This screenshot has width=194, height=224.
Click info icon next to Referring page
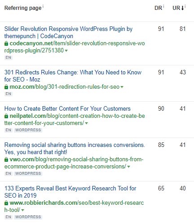pos(43,6)
